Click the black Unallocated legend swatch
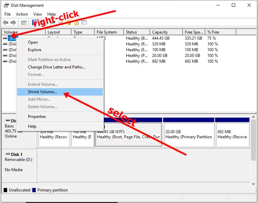 (x=5, y=190)
